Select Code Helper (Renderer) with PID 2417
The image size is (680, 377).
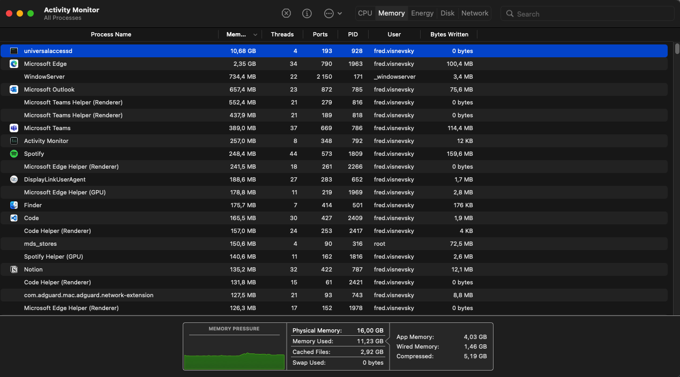point(334,231)
